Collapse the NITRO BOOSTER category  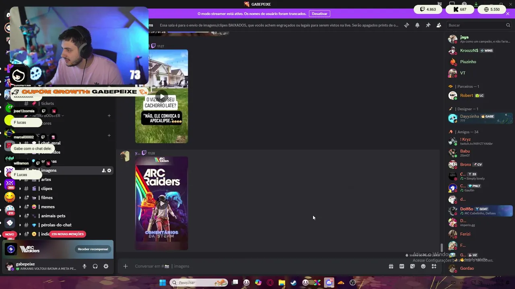tap(46, 116)
